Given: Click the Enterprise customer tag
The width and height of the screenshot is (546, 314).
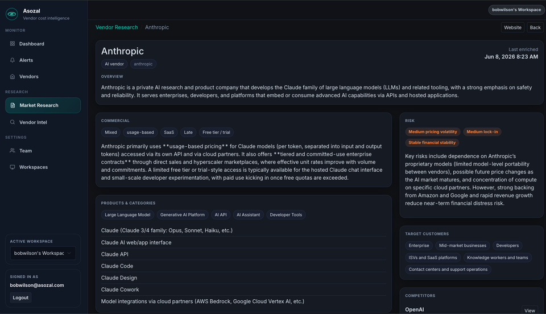Looking at the screenshot, I should point(419,245).
